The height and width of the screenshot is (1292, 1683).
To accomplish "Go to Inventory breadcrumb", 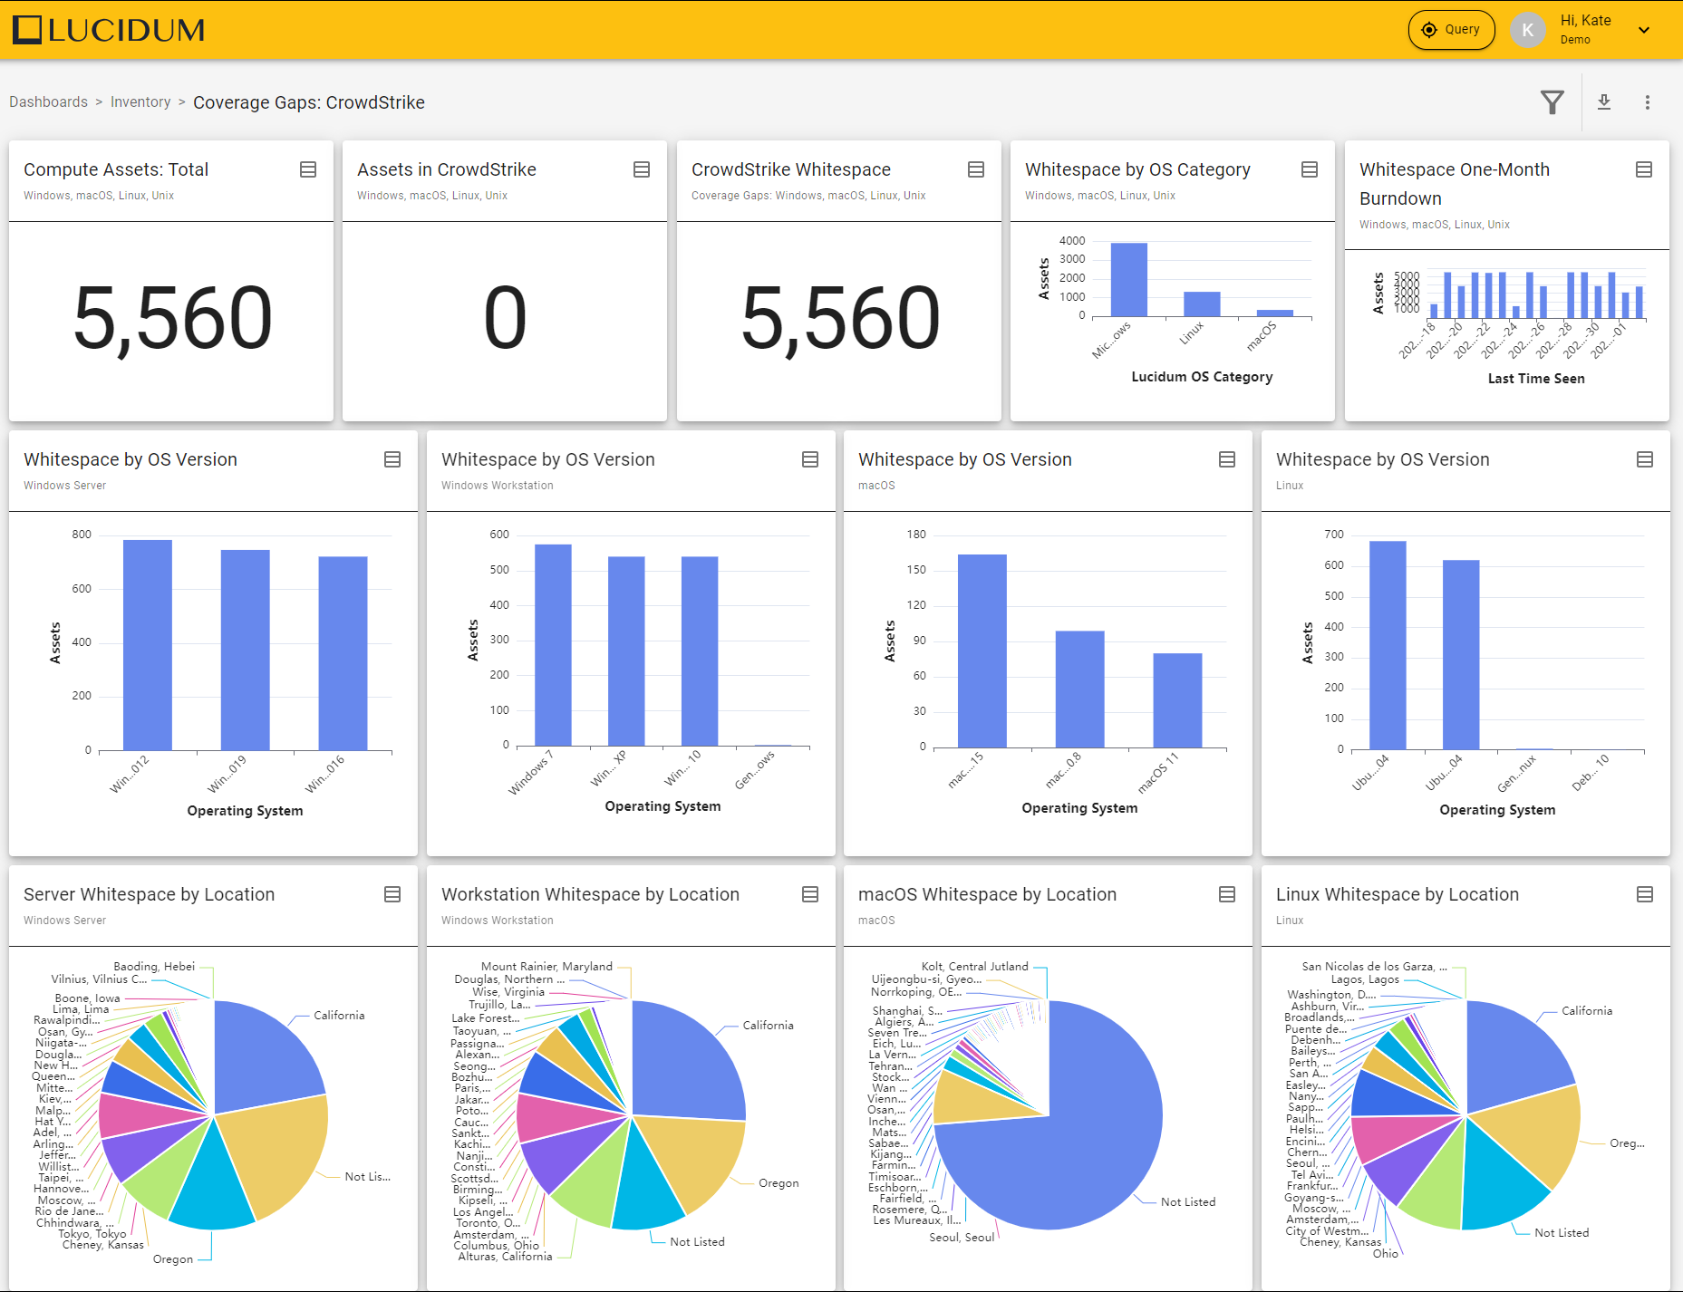I will point(140,101).
